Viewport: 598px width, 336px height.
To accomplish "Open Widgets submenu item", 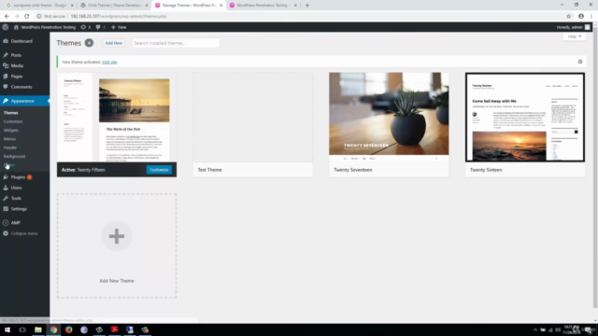I will [x=11, y=131].
